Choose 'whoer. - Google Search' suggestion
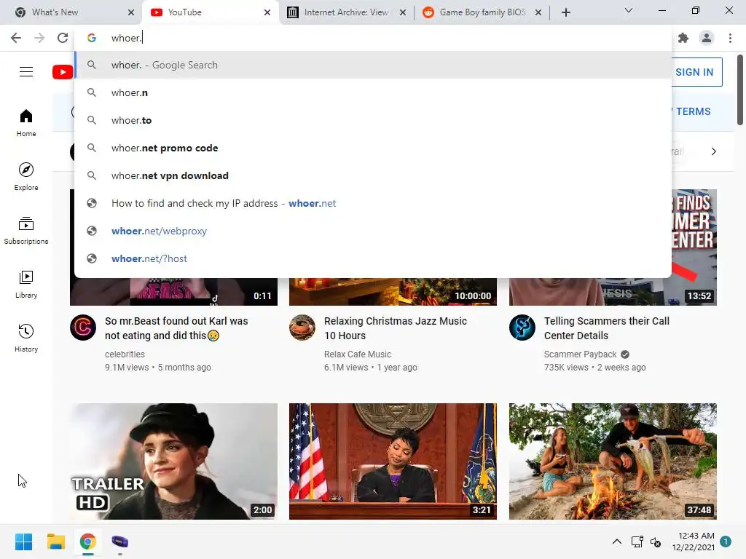746x559 pixels. [373, 65]
